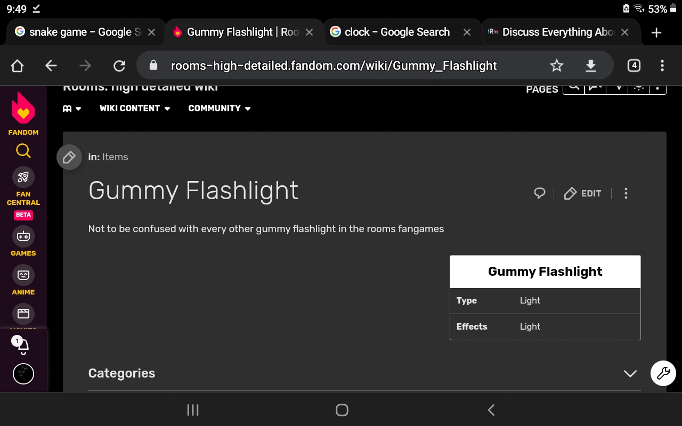Screen dimensions: 682x426
Task: Switch to the clock Google Search tab
Action: [x=397, y=32]
